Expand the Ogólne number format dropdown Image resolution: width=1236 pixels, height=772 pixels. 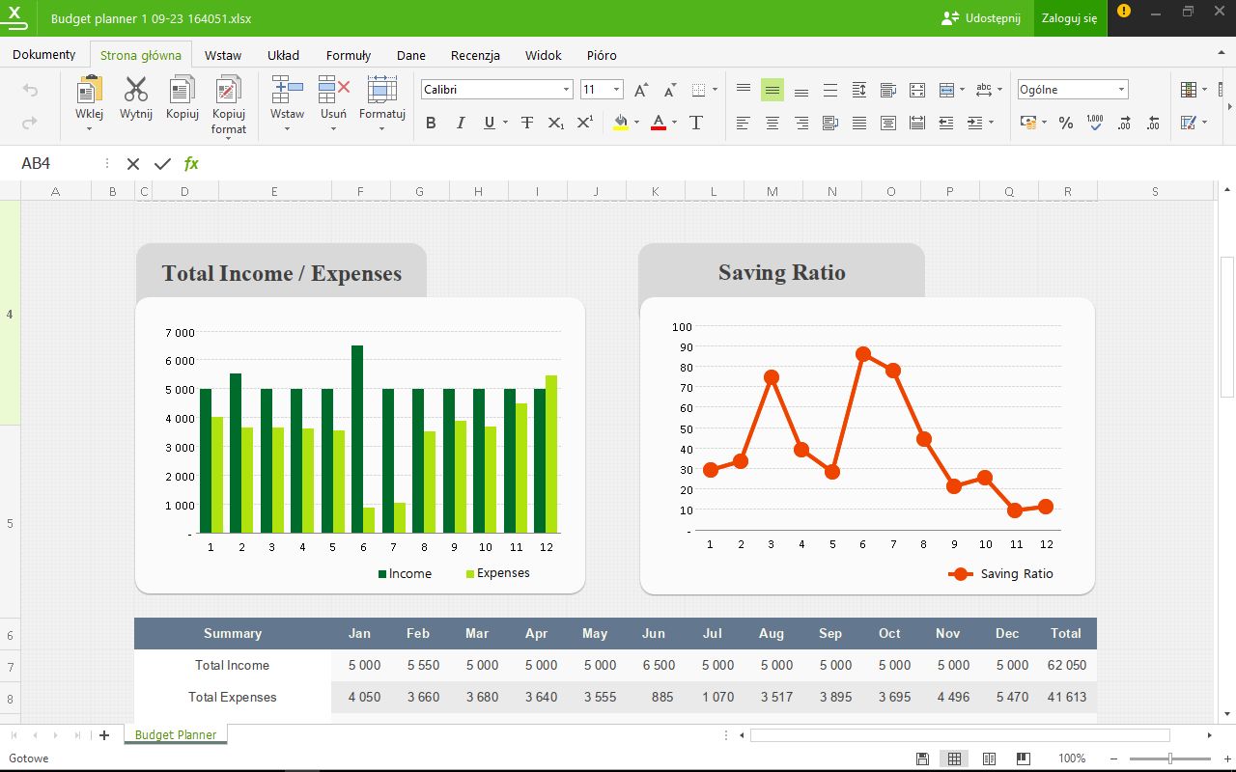pyautogui.click(x=1121, y=90)
